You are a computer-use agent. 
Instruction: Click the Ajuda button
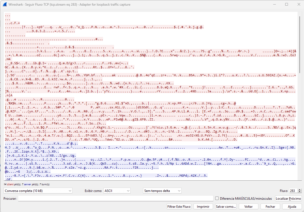pos(292,207)
